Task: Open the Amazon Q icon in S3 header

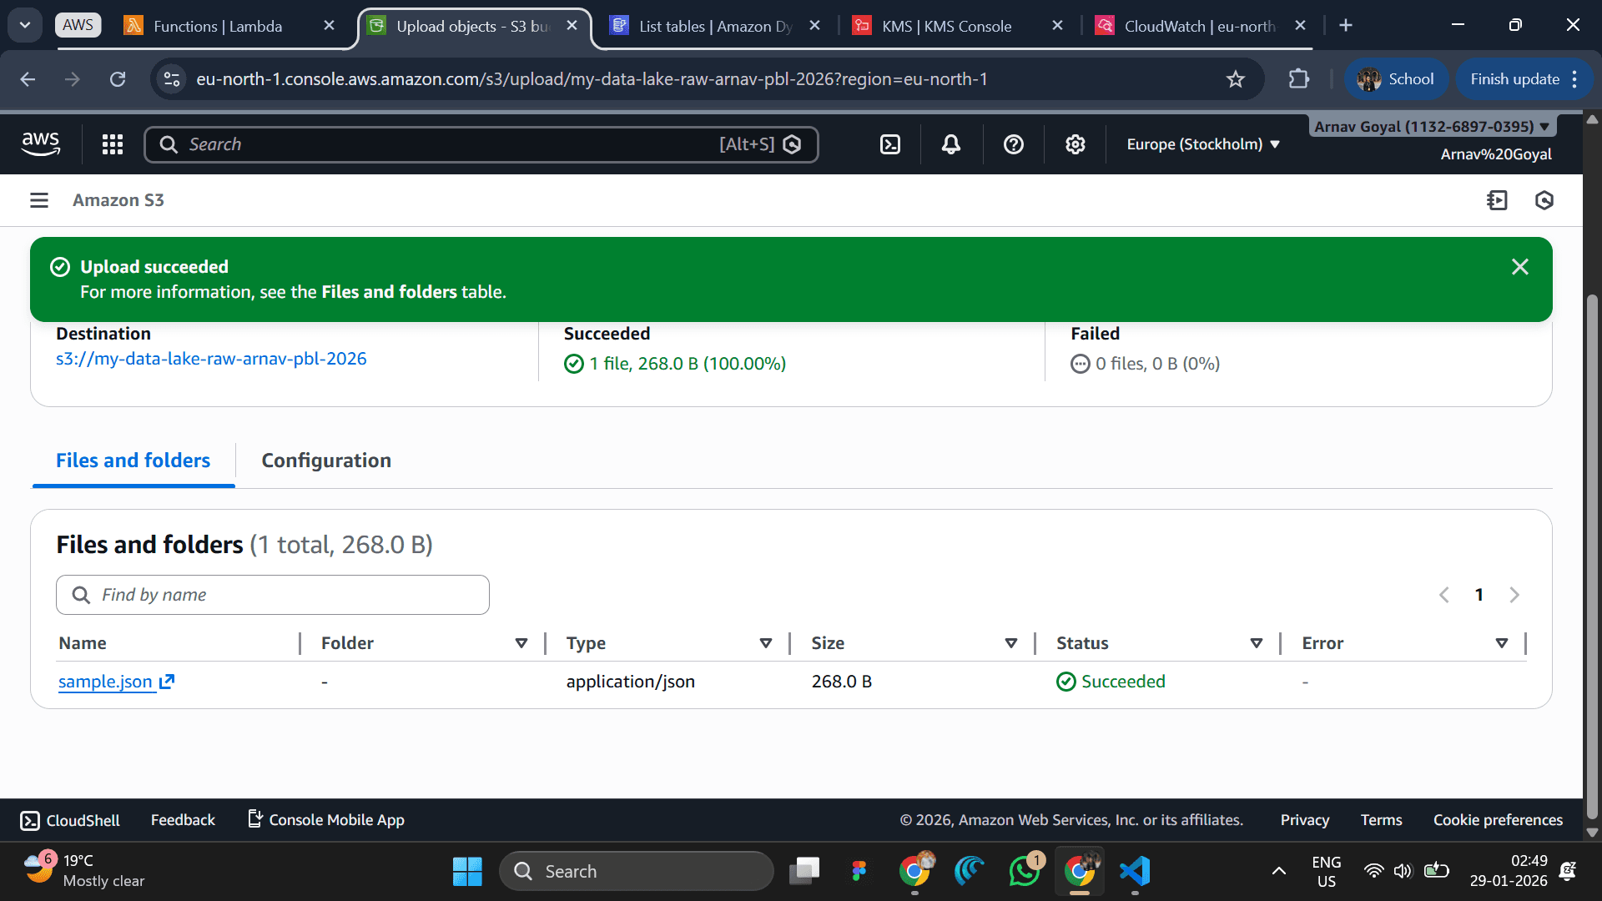Action: coord(1544,200)
